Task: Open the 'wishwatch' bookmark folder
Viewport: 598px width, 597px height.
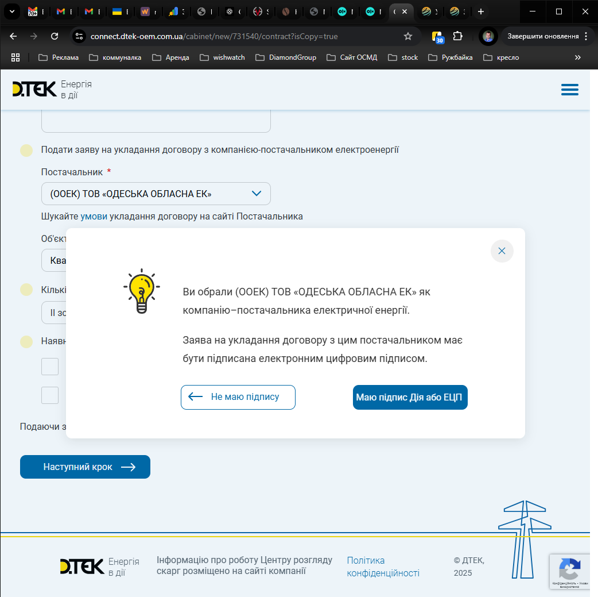Action: (222, 57)
